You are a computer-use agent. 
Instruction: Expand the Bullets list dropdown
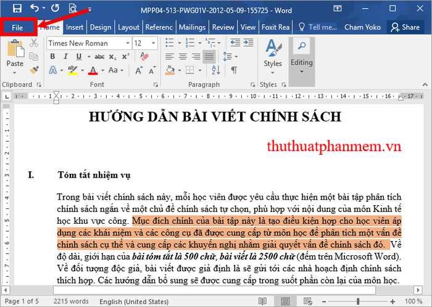pyautogui.click(x=180, y=43)
